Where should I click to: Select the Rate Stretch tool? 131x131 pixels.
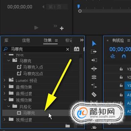point(94,77)
